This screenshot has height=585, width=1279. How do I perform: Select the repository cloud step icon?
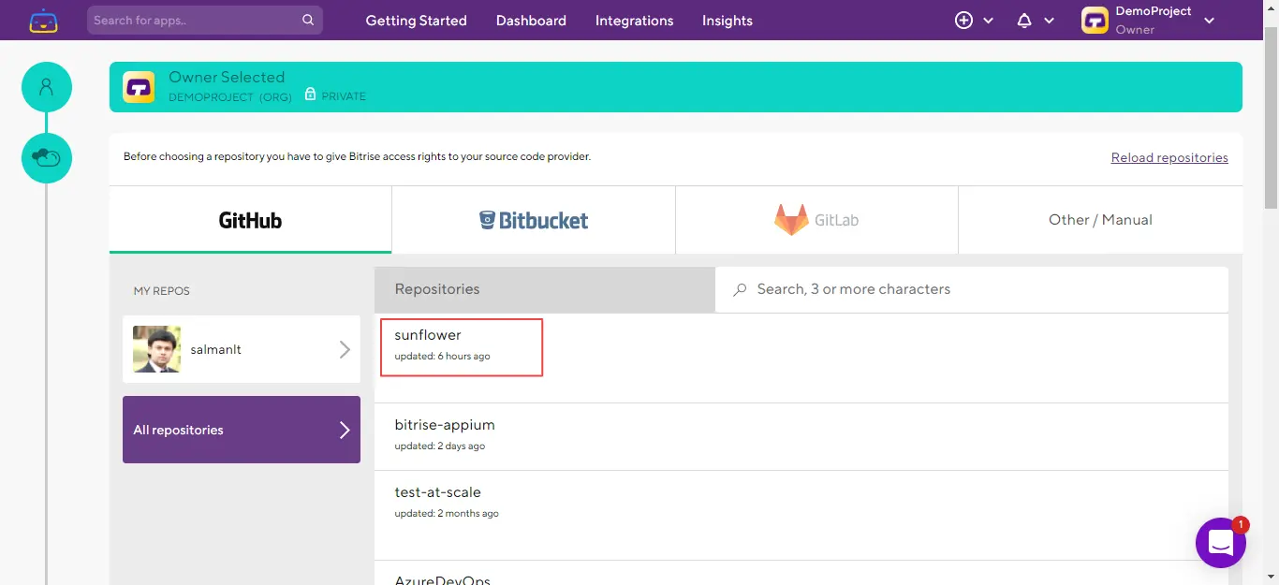coord(47,158)
